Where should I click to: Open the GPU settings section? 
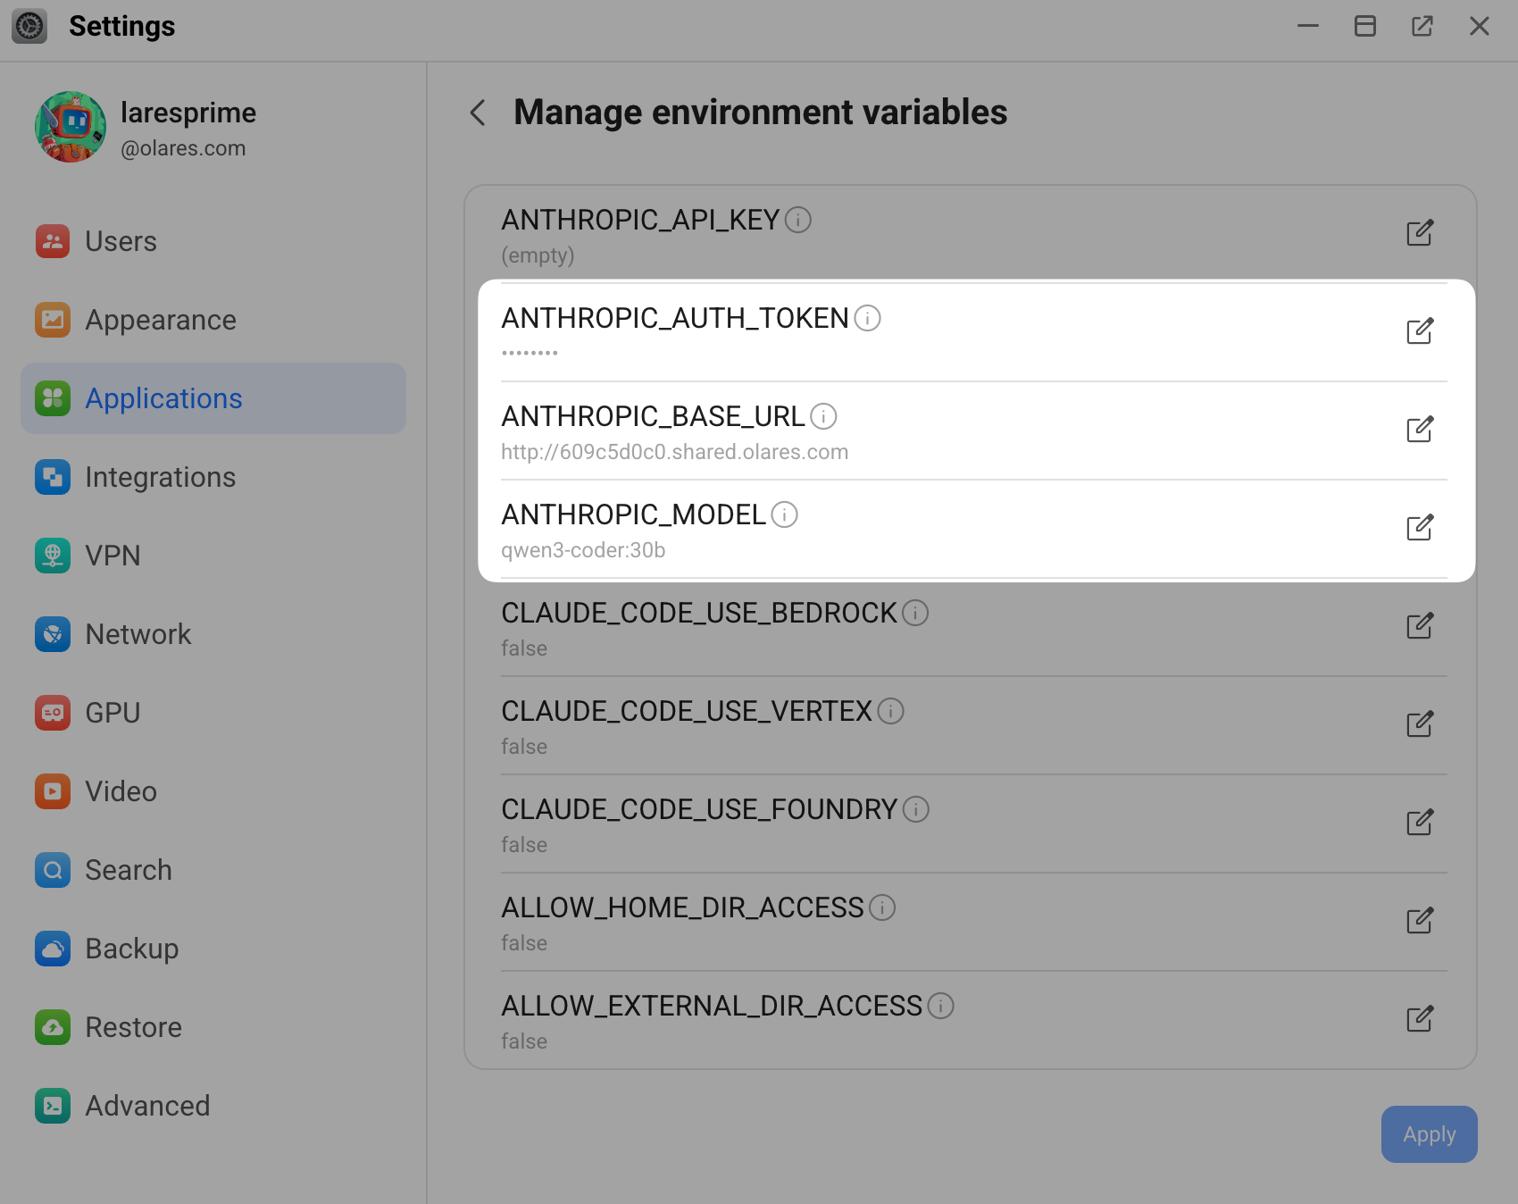coord(213,713)
